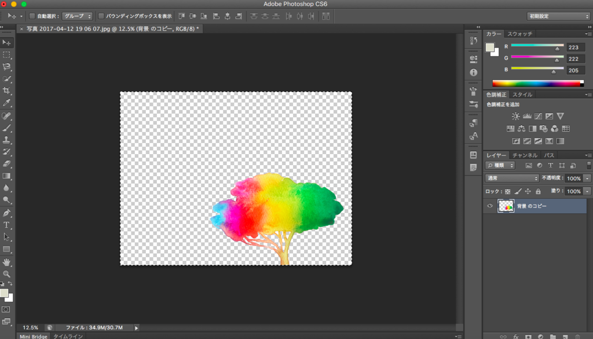
Task: Open the タイムライン tab
Action: [68, 336]
